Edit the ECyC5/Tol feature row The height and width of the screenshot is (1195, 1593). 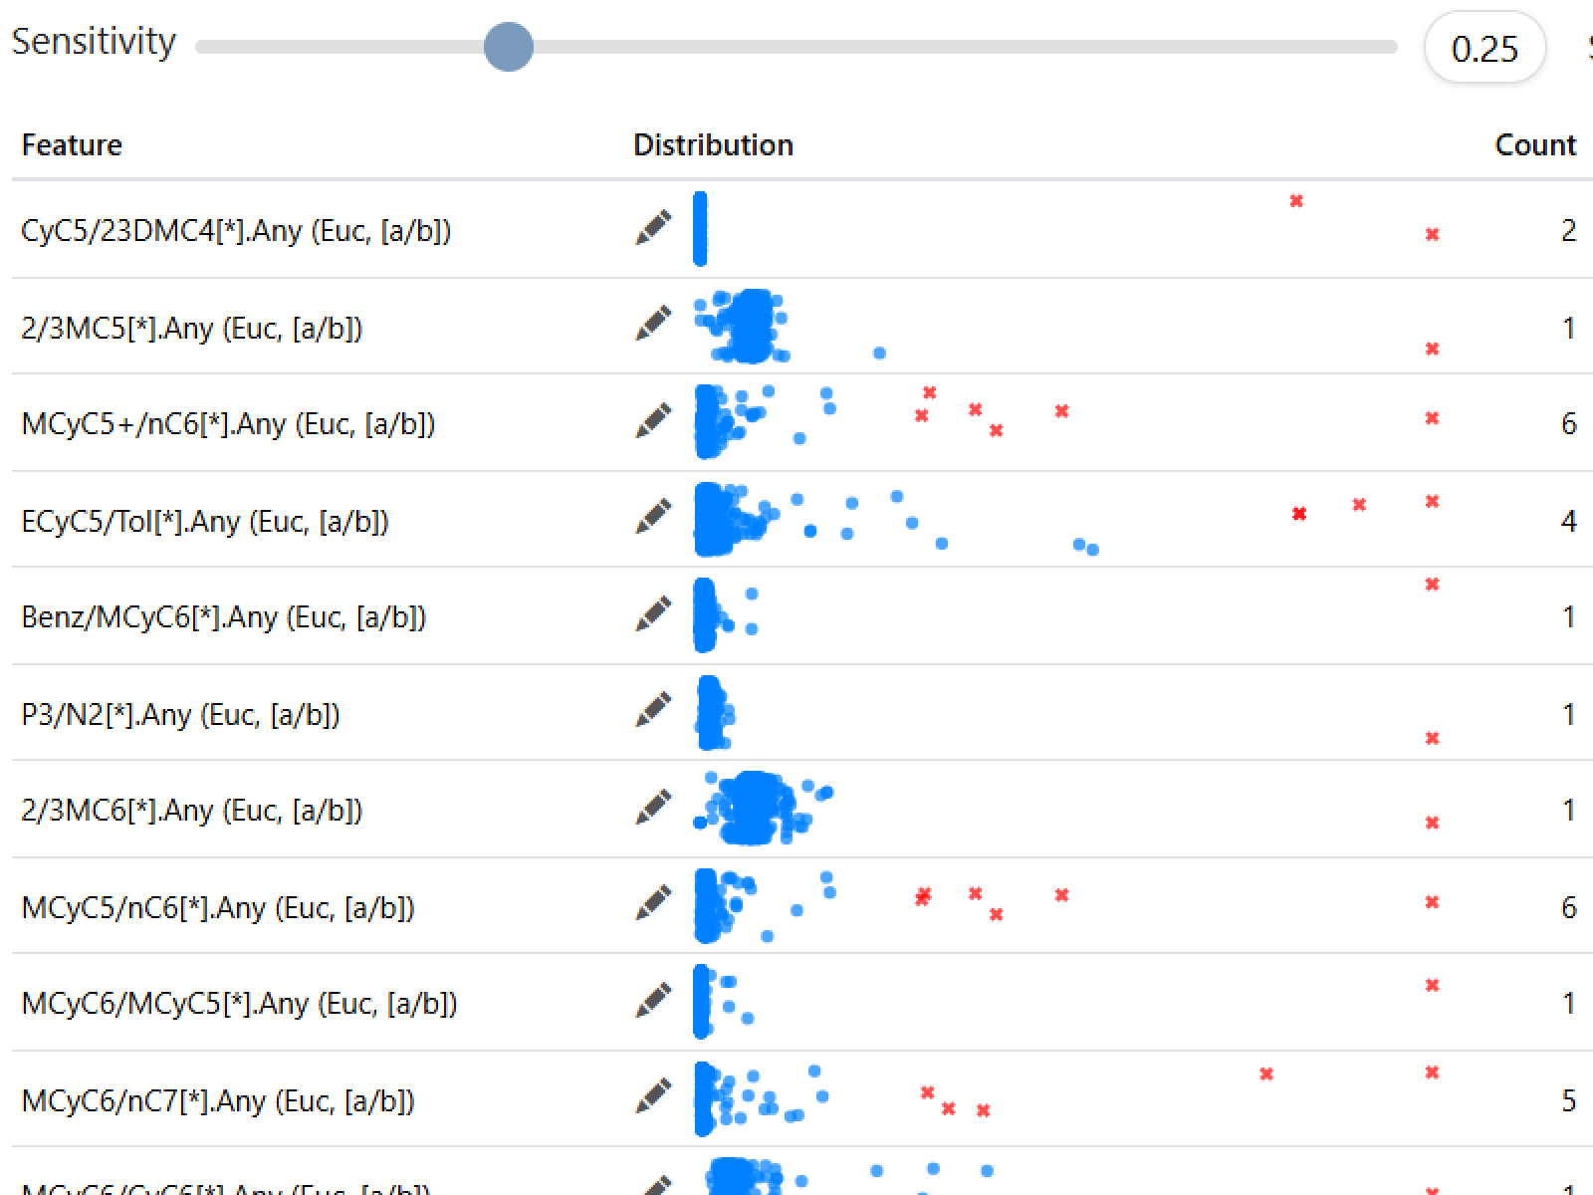click(653, 518)
